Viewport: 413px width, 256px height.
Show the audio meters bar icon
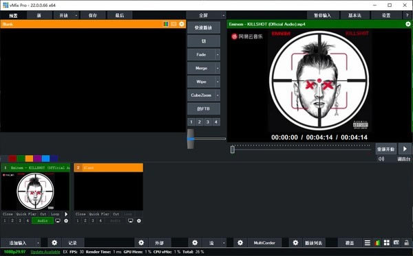click(x=377, y=242)
